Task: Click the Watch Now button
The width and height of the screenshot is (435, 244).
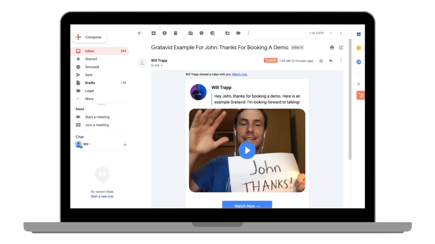Action: point(247,205)
